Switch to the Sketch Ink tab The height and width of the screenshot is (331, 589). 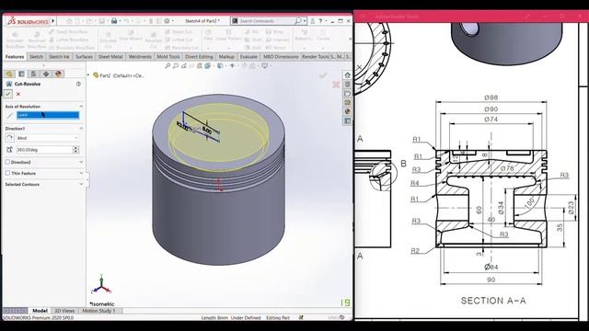tap(59, 57)
